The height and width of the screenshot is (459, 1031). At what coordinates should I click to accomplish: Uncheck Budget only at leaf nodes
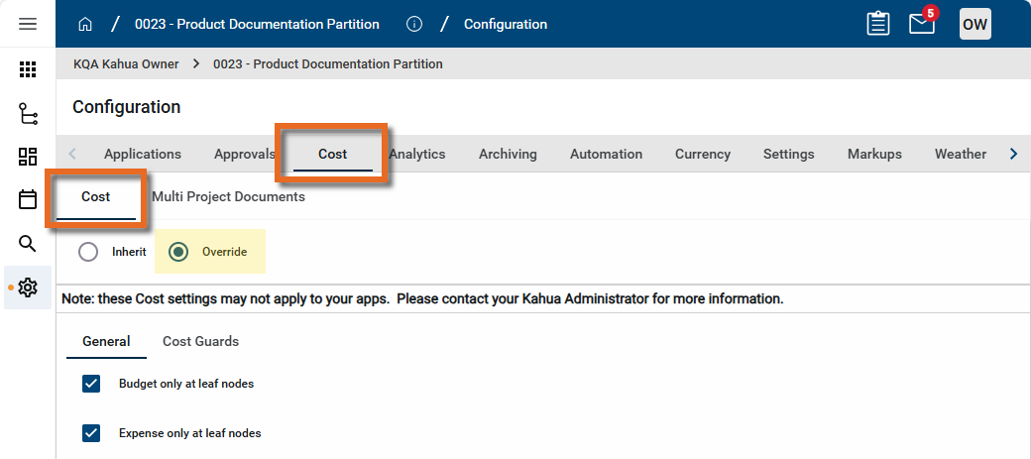[92, 384]
